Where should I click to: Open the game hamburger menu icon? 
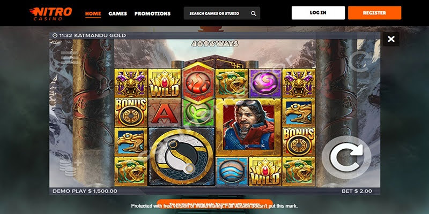tap(67, 58)
